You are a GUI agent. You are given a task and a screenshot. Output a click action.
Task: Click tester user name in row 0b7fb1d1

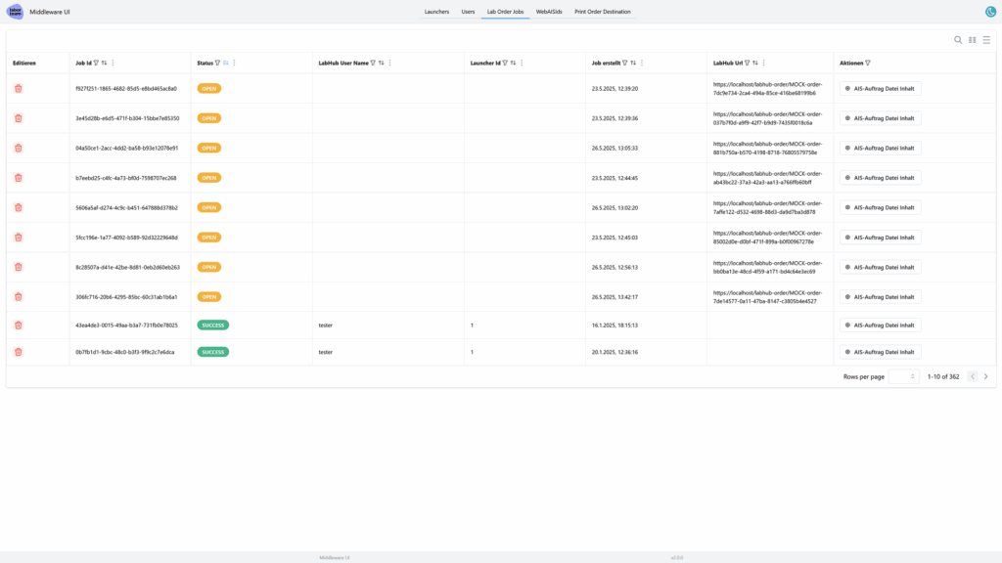click(x=325, y=352)
